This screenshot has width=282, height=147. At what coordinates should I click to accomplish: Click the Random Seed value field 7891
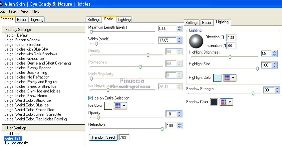pyautogui.click(x=124, y=137)
